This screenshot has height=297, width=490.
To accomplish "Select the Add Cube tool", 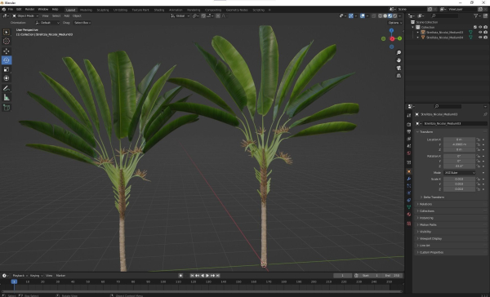I will coord(7,108).
